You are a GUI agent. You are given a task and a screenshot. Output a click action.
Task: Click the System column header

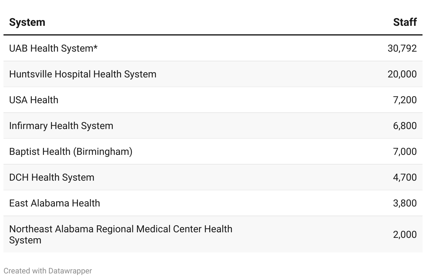coord(27,22)
